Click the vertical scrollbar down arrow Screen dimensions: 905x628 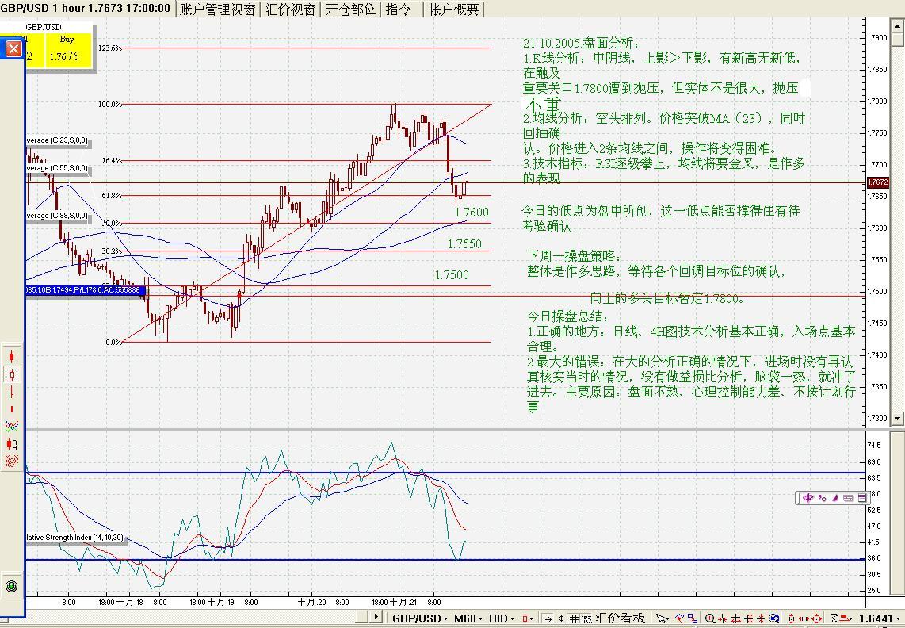pyautogui.click(x=898, y=418)
